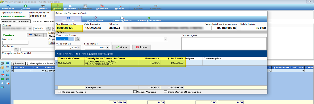Click the Descrição do Centro de Custo header
314x104 pixels.
111,59
